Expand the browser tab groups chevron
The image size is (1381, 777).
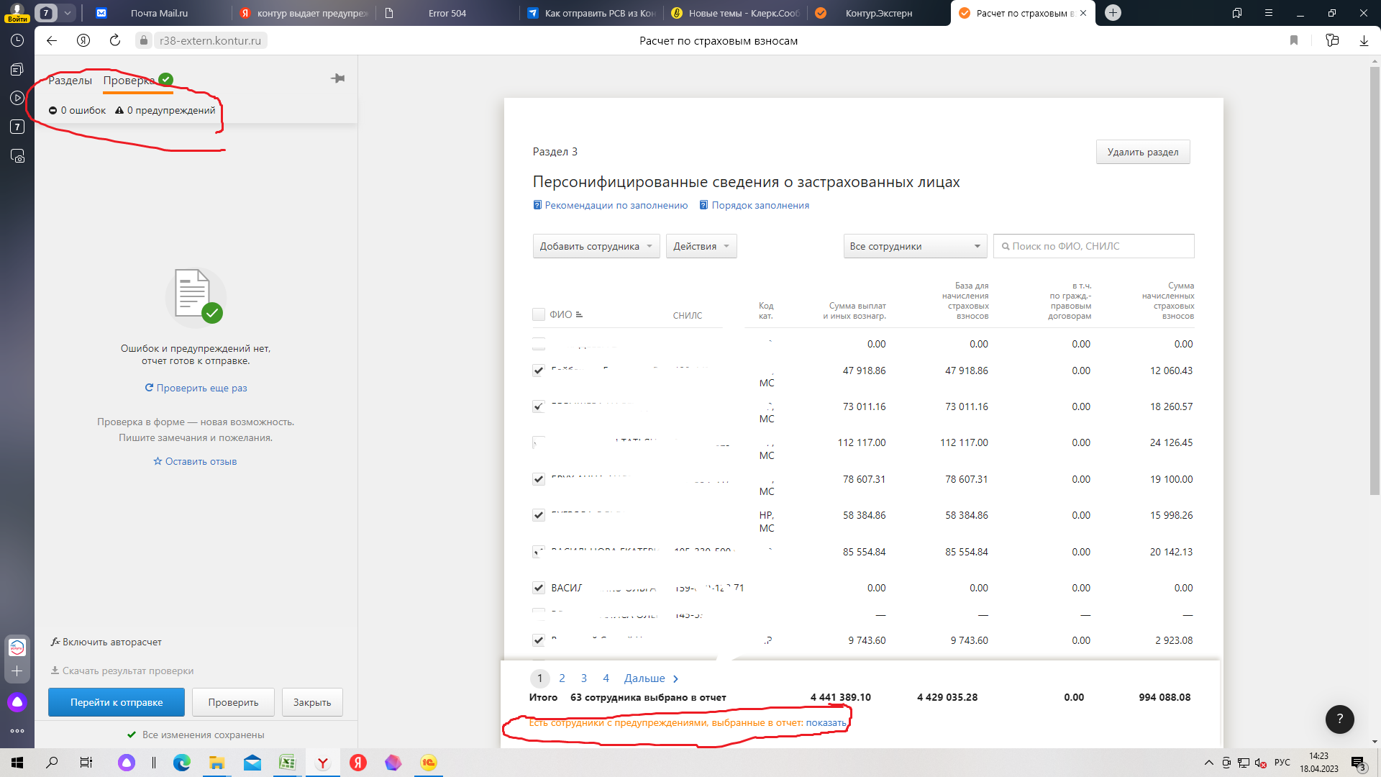[68, 12]
